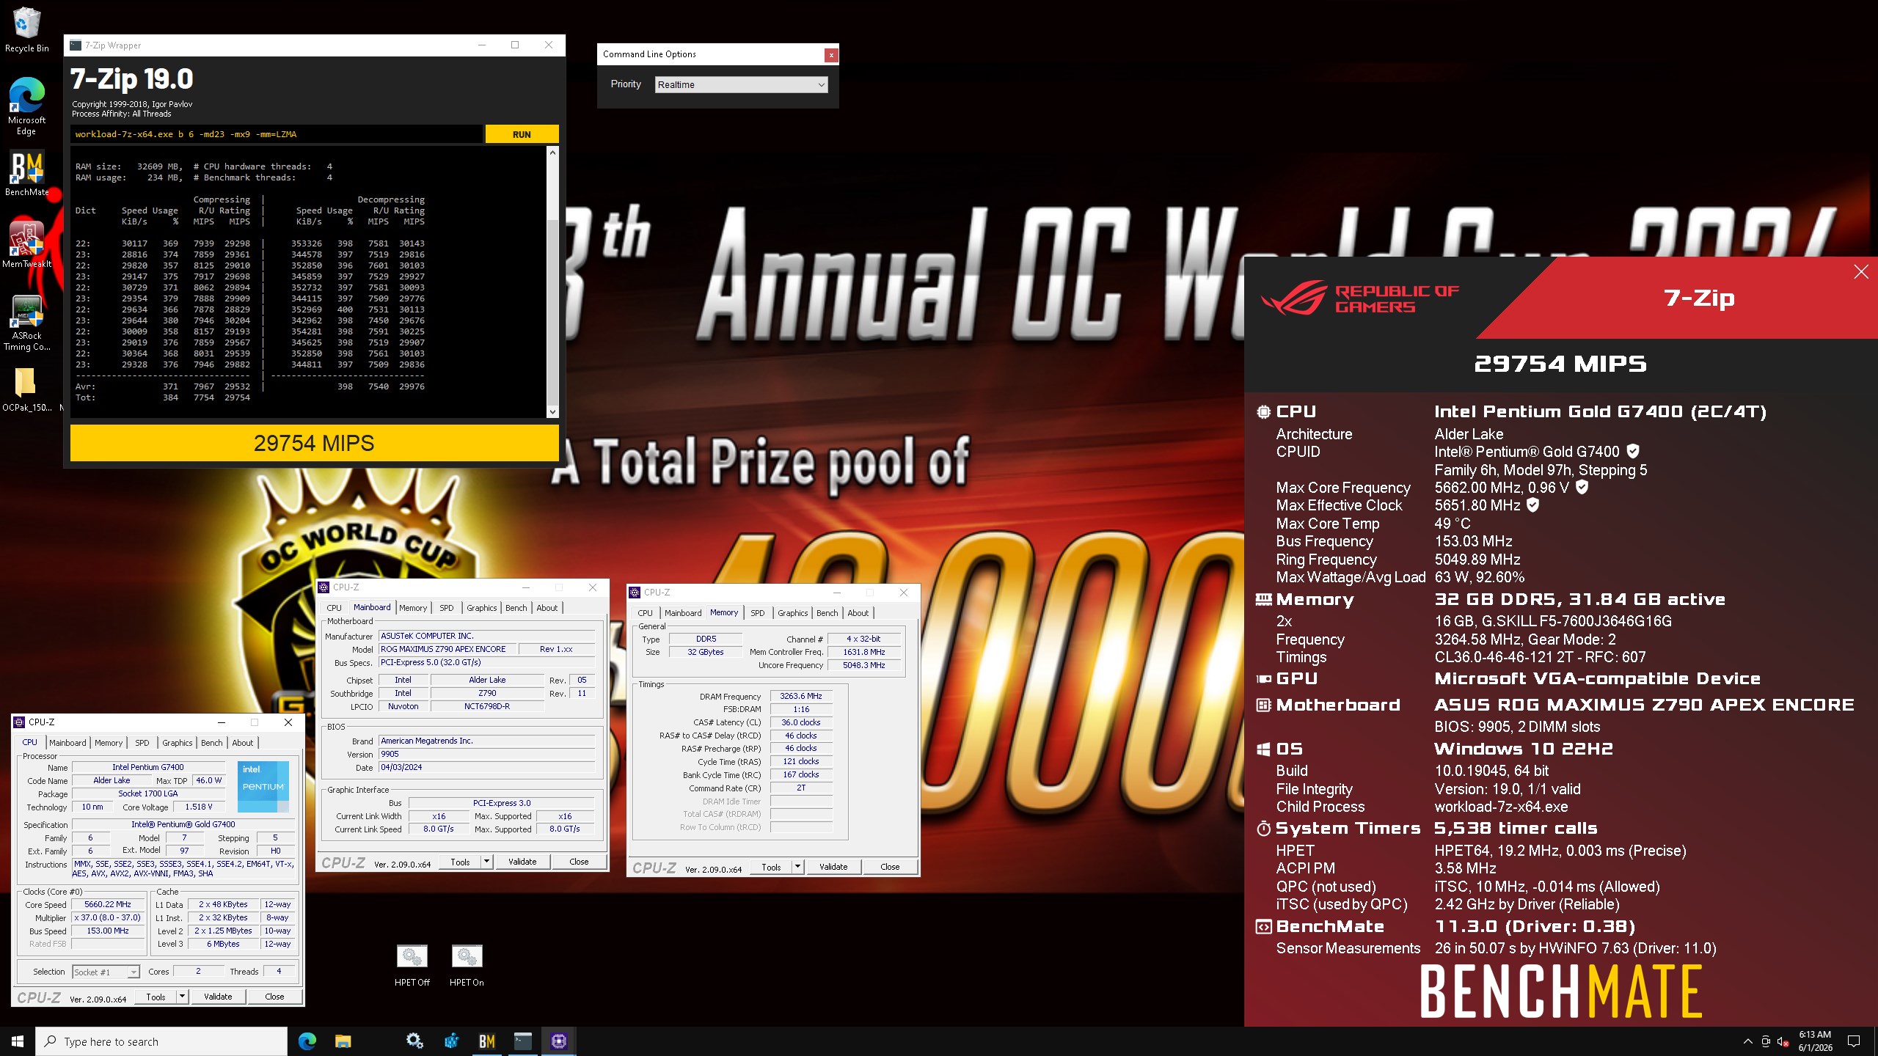This screenshot has height=1056, width=1878.
Task: Click the Type here to search box
Action: click(x=161, y=1041)
